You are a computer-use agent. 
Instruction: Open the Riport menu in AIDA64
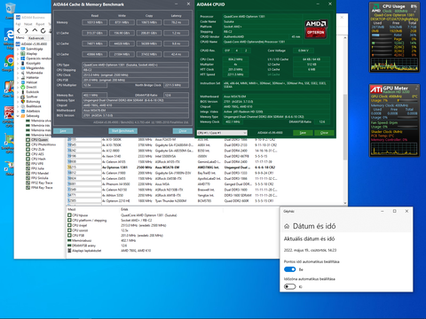tap(40, 24)
